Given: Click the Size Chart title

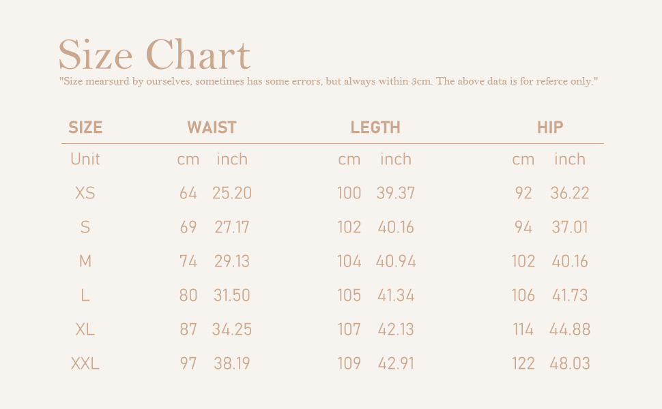Looking at the screenshot, I should click(154, 54).
